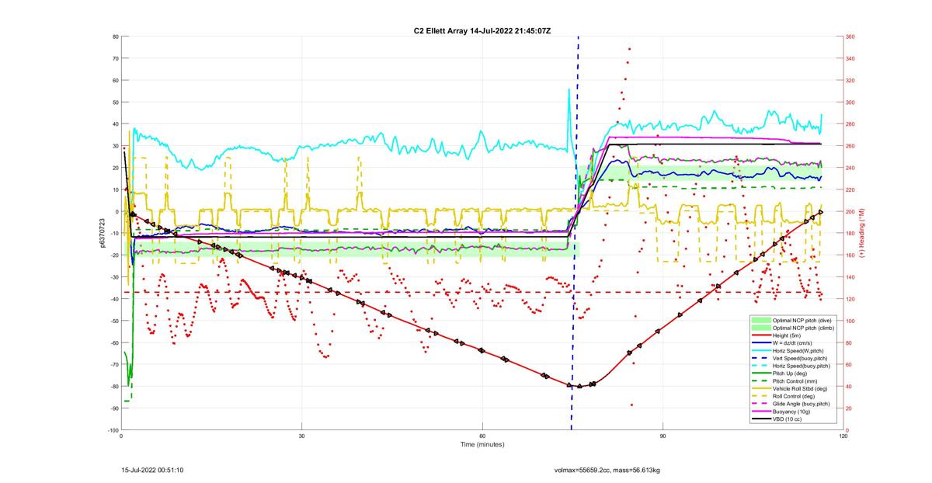Click the "300" tick on the heading axis
This screenshot has height=483, width=932.
850,102
